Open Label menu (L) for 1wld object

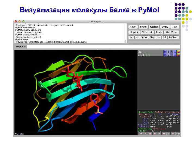[x=175, y=55]
